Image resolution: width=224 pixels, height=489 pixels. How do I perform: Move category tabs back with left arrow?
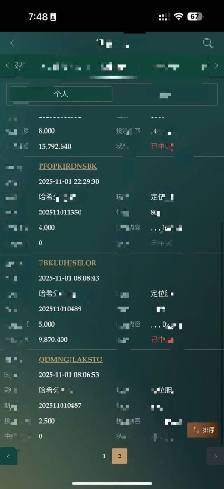[x=8, y=65]
